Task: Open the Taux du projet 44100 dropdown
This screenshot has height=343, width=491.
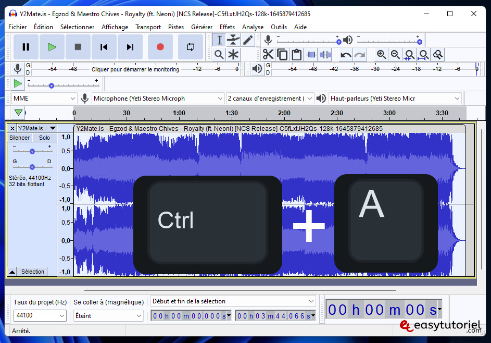Action: [40, 315]
